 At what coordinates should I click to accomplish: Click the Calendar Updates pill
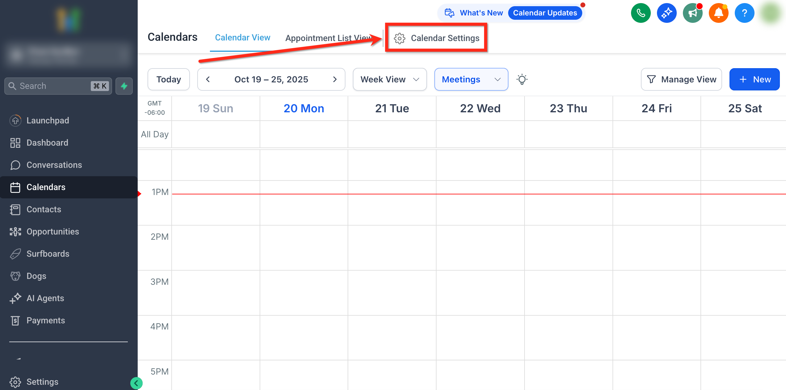click(x=545, y=13)
